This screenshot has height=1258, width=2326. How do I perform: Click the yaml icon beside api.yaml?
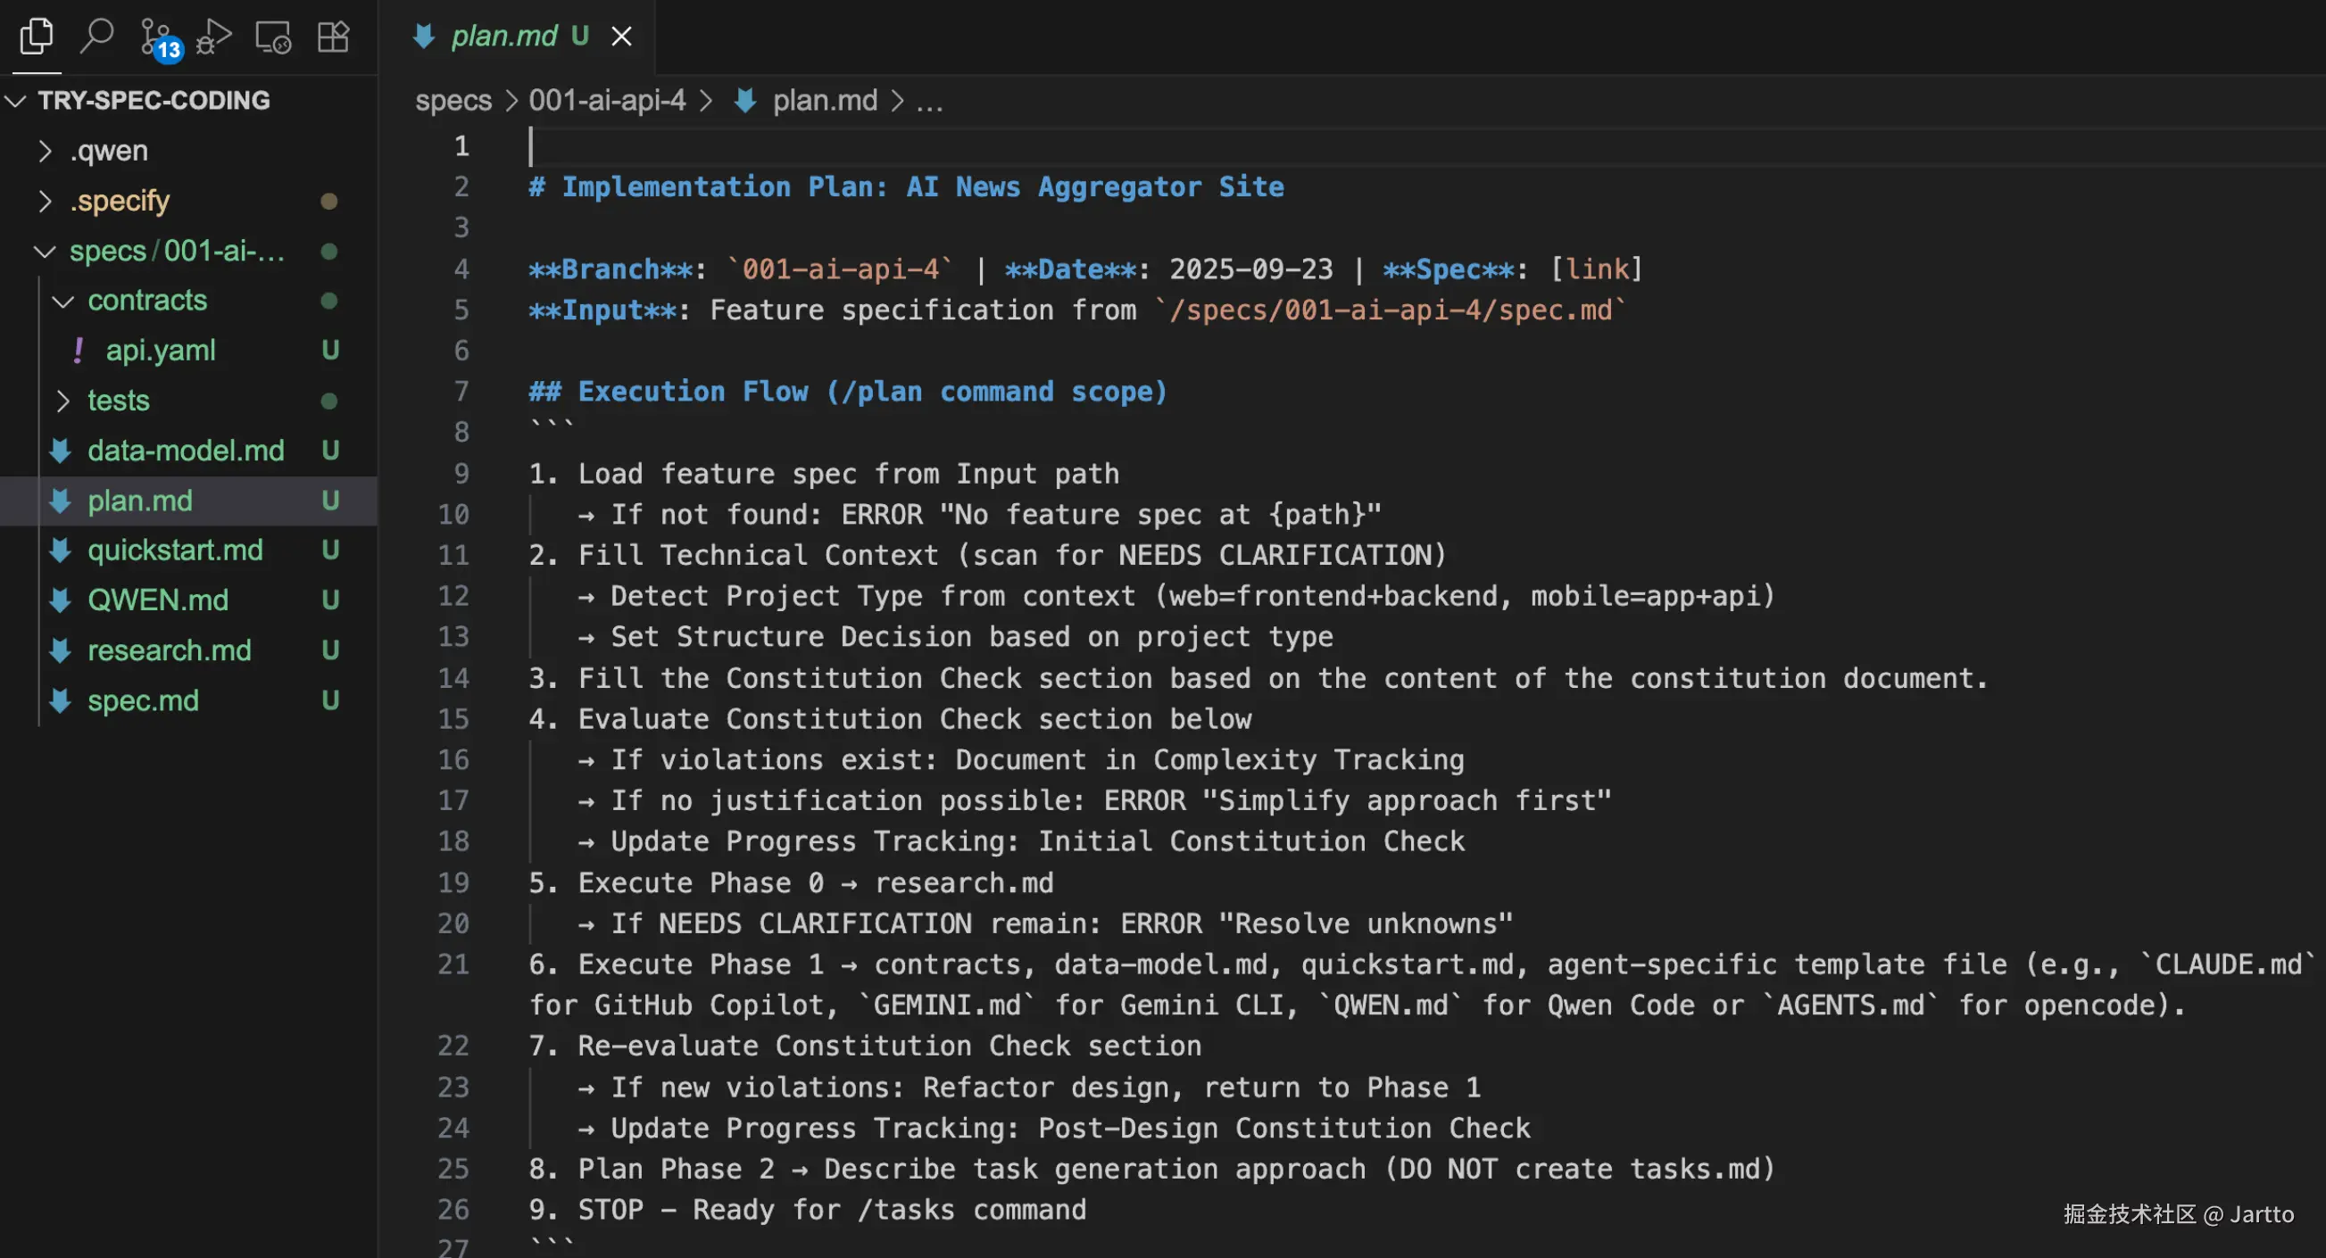[x=79, y=350]
